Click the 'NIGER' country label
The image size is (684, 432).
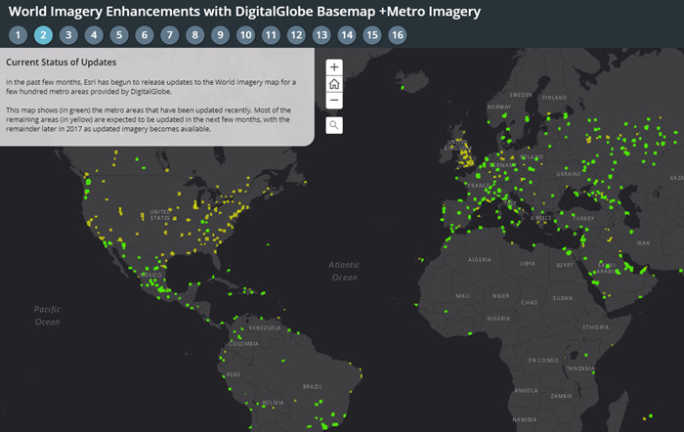pos(500,296)
